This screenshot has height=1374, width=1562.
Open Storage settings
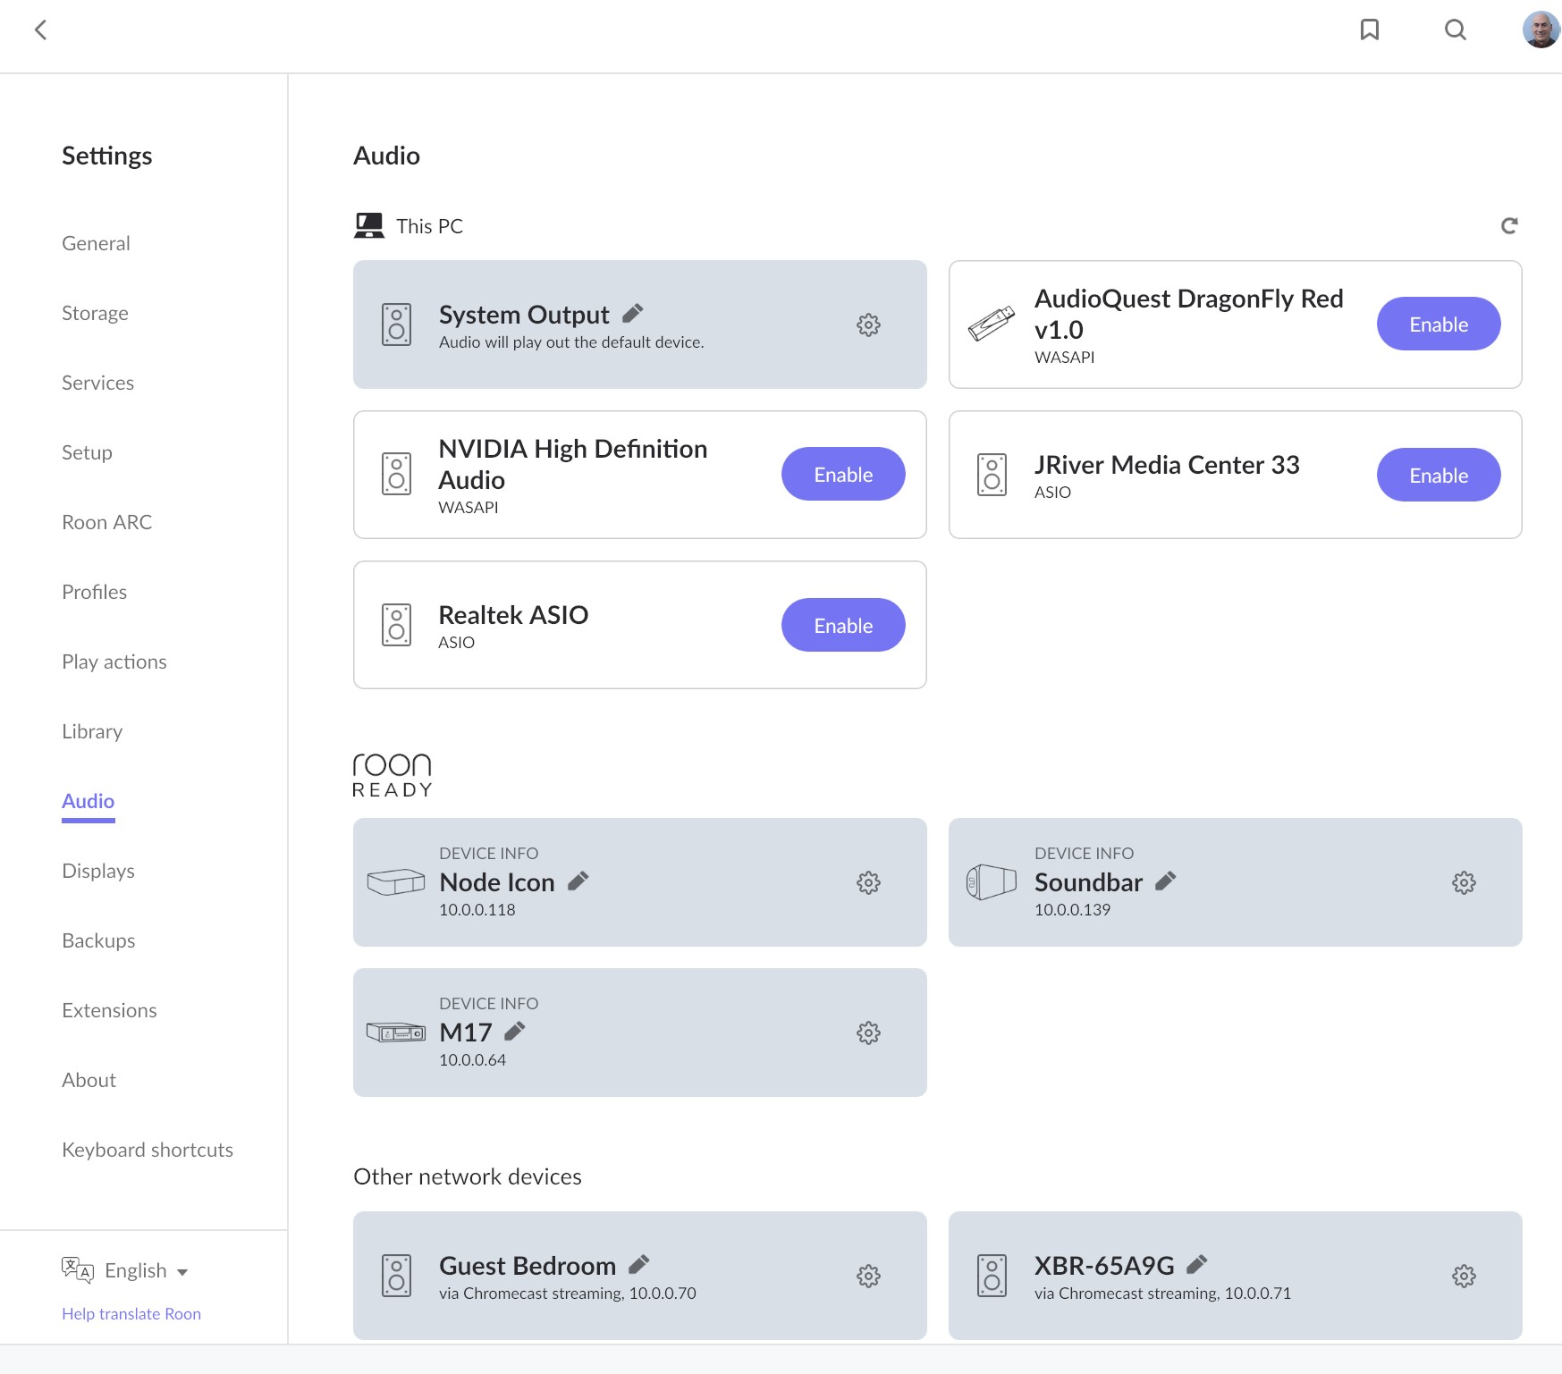click(x=95, y=313)
